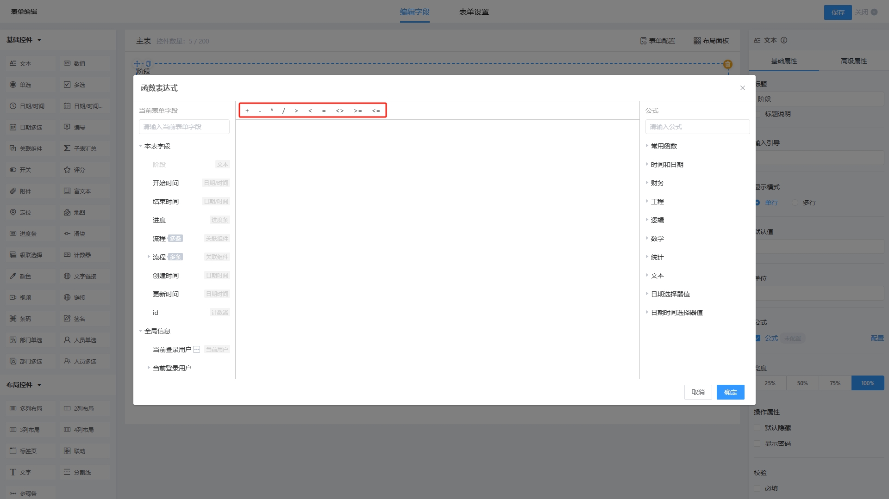Toggle the 标题说明 checkbox
889x499 pixels.
tap(758, 114)
